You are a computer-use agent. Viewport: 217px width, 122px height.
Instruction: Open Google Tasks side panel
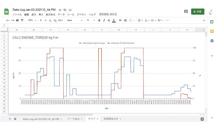212,41
